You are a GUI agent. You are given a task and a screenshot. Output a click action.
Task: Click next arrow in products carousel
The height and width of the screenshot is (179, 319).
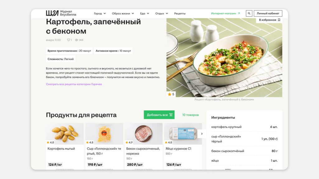pos(202,134)
